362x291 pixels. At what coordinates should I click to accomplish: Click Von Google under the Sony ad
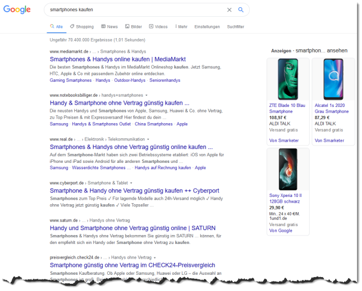click(x=281, y=231)
